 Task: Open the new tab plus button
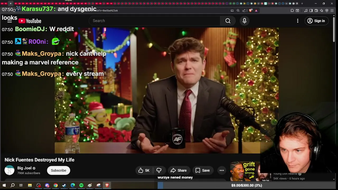tap(302, 3)
